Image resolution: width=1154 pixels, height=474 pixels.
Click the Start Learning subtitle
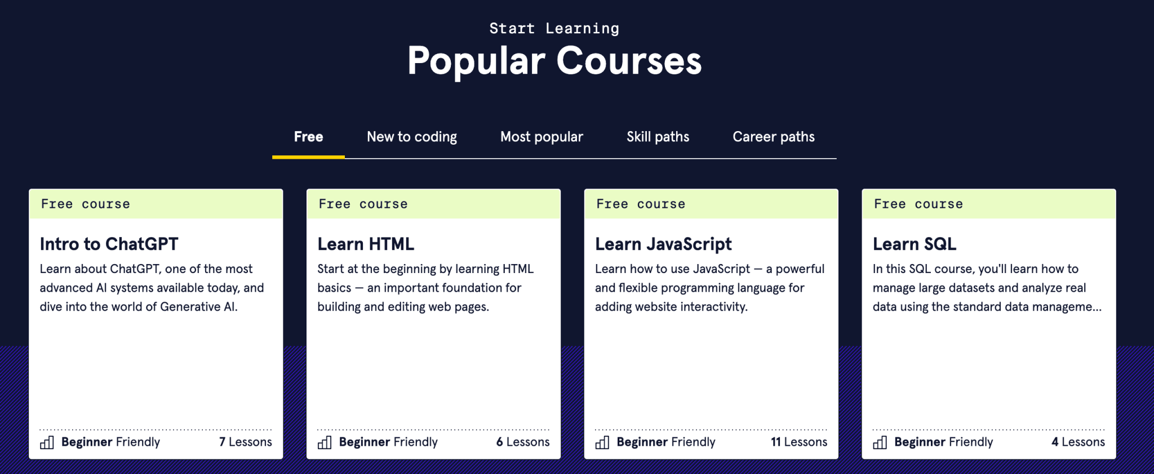coord(554,28)
